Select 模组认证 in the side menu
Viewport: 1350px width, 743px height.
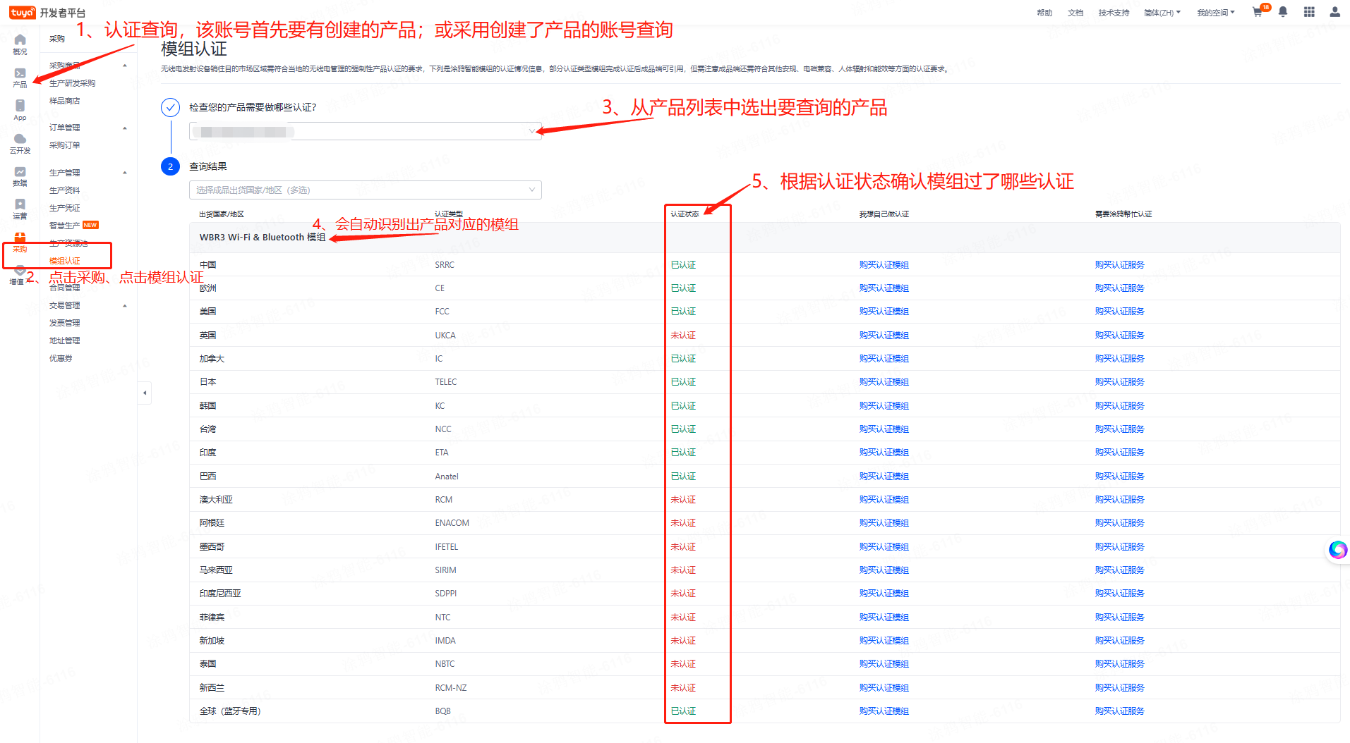pyautogui.click(x=65, y=261)
